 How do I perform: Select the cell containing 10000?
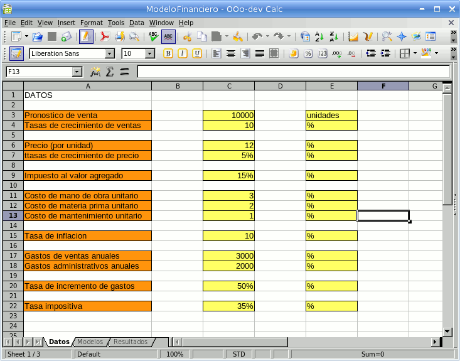coord(228,115)
